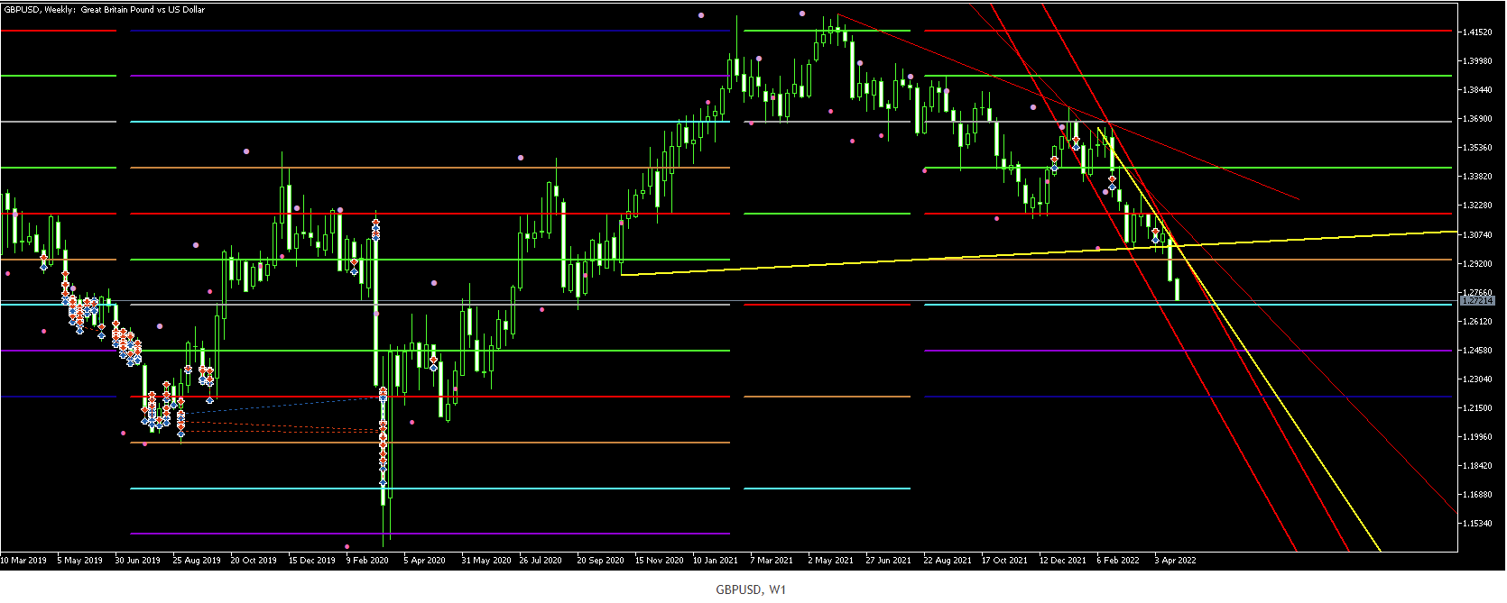
Task: Click price axis label 1.32280
Action: [x=1476, y=206]
